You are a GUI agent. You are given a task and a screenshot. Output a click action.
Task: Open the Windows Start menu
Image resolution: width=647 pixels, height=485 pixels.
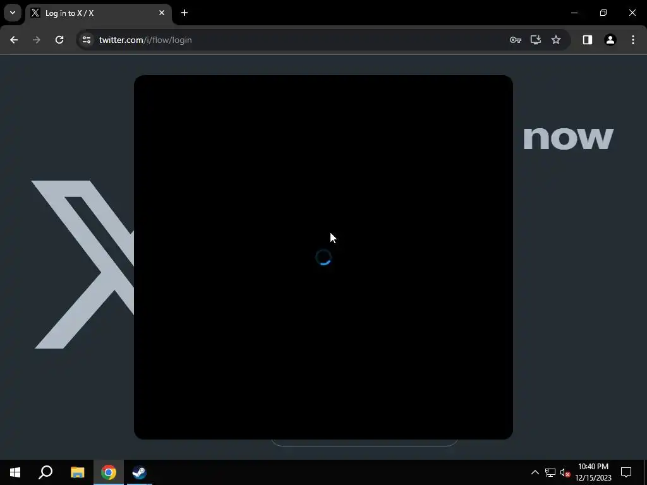pyautogui.click(x=15, y=472)
